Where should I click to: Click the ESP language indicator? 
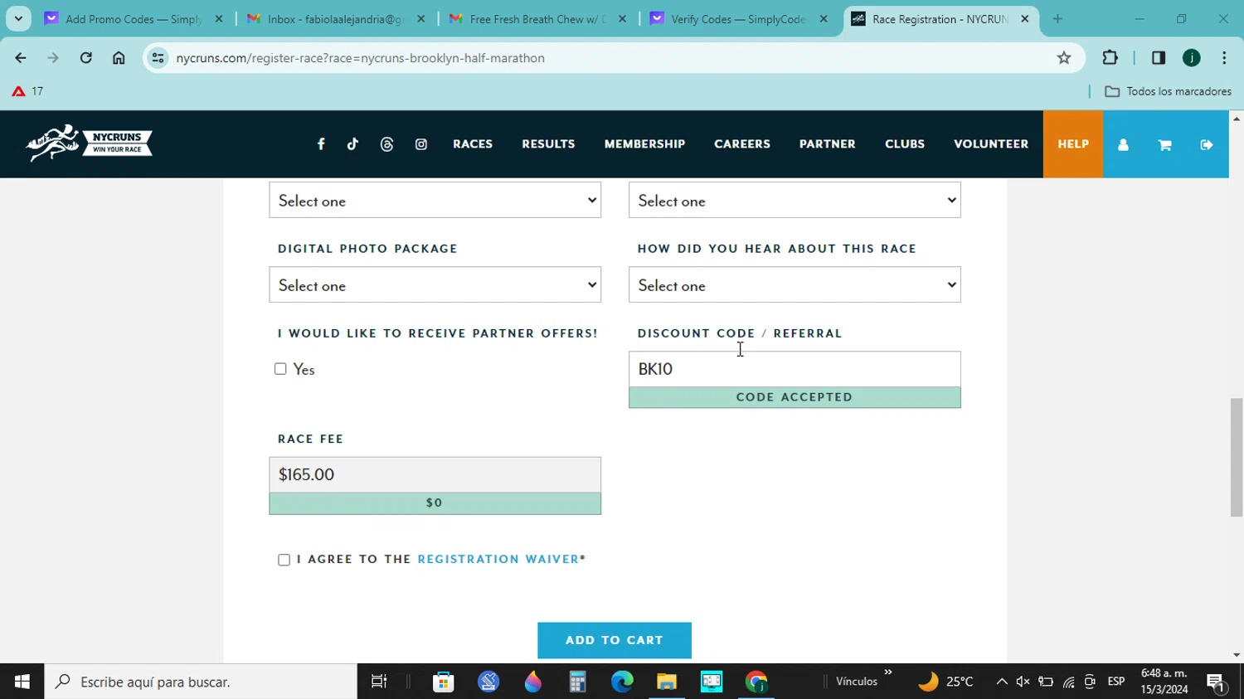(1116, 682)
